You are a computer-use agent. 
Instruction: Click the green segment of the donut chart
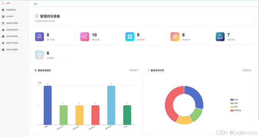197,115
